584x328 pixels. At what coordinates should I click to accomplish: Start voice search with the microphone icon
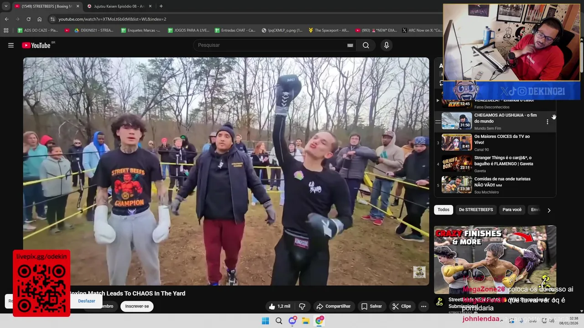pos(386,45)
